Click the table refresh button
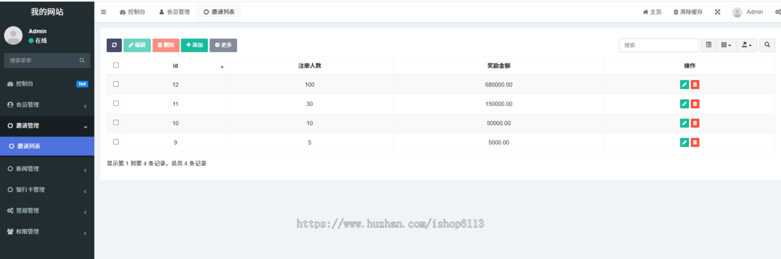Viewport: 781px width, 259px height. coord(114,45)
